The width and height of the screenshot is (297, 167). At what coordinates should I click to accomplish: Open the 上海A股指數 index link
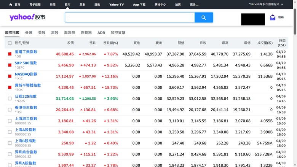pyautogui.click(x=26, y=130)
